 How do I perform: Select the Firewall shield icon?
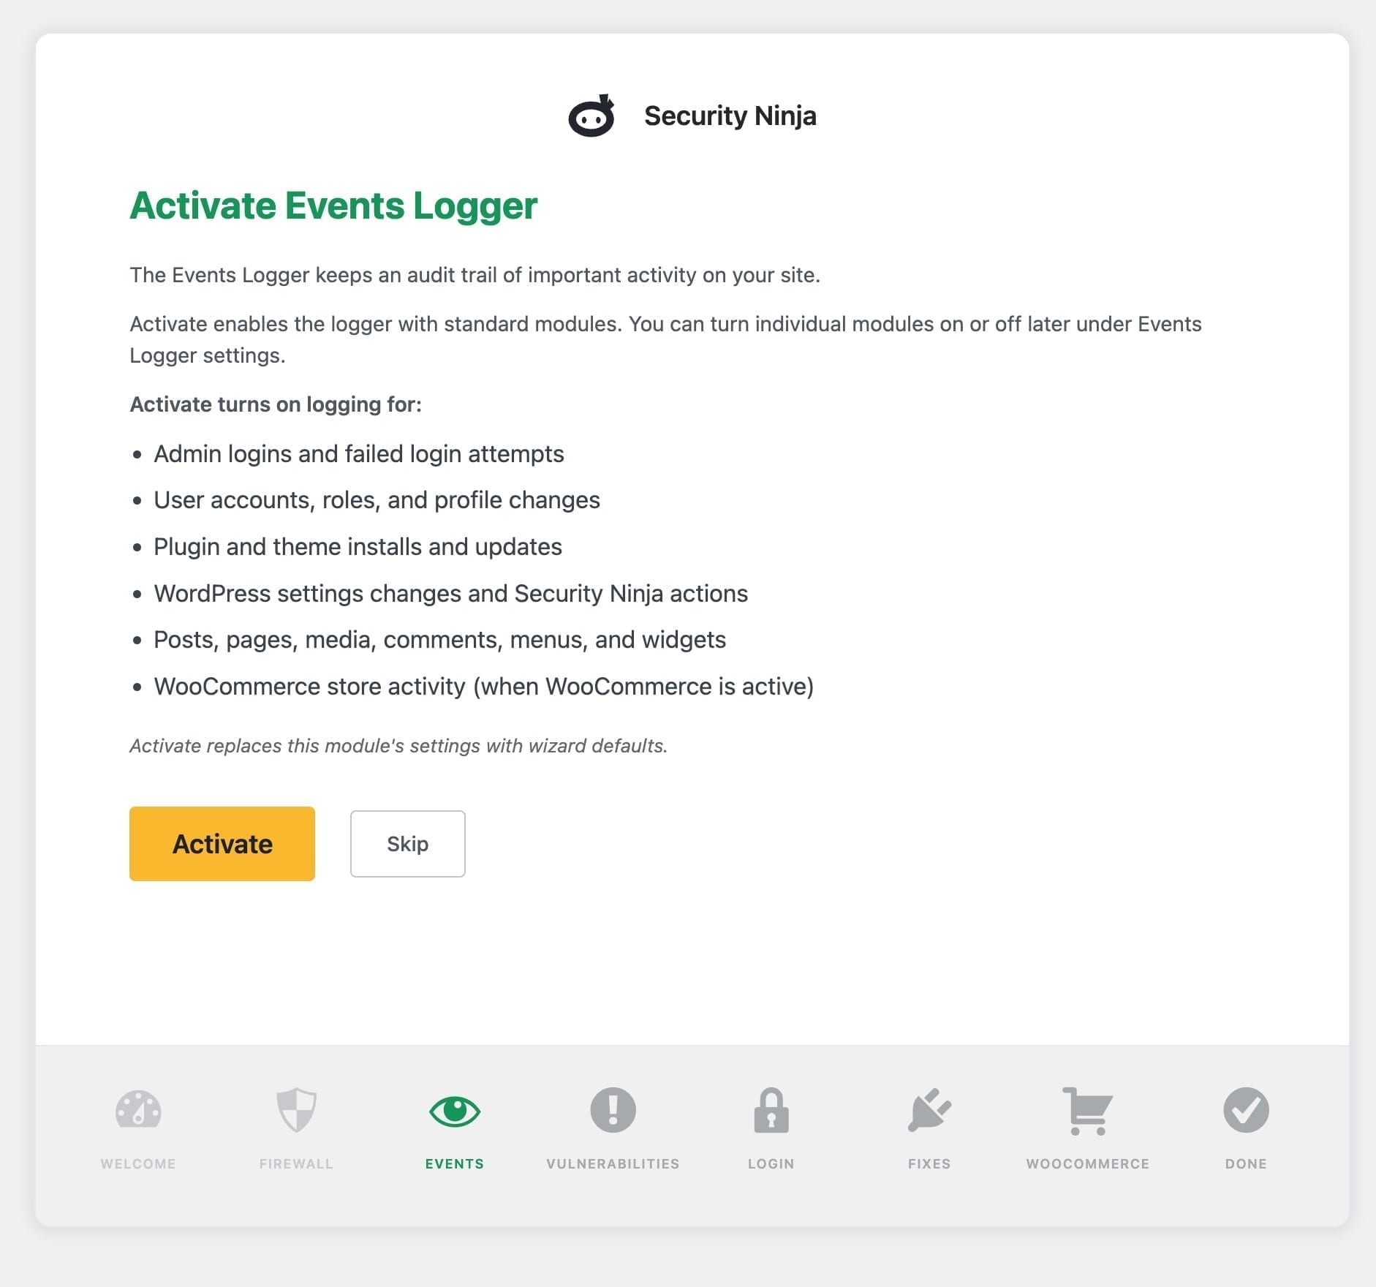pos(296,1110)
